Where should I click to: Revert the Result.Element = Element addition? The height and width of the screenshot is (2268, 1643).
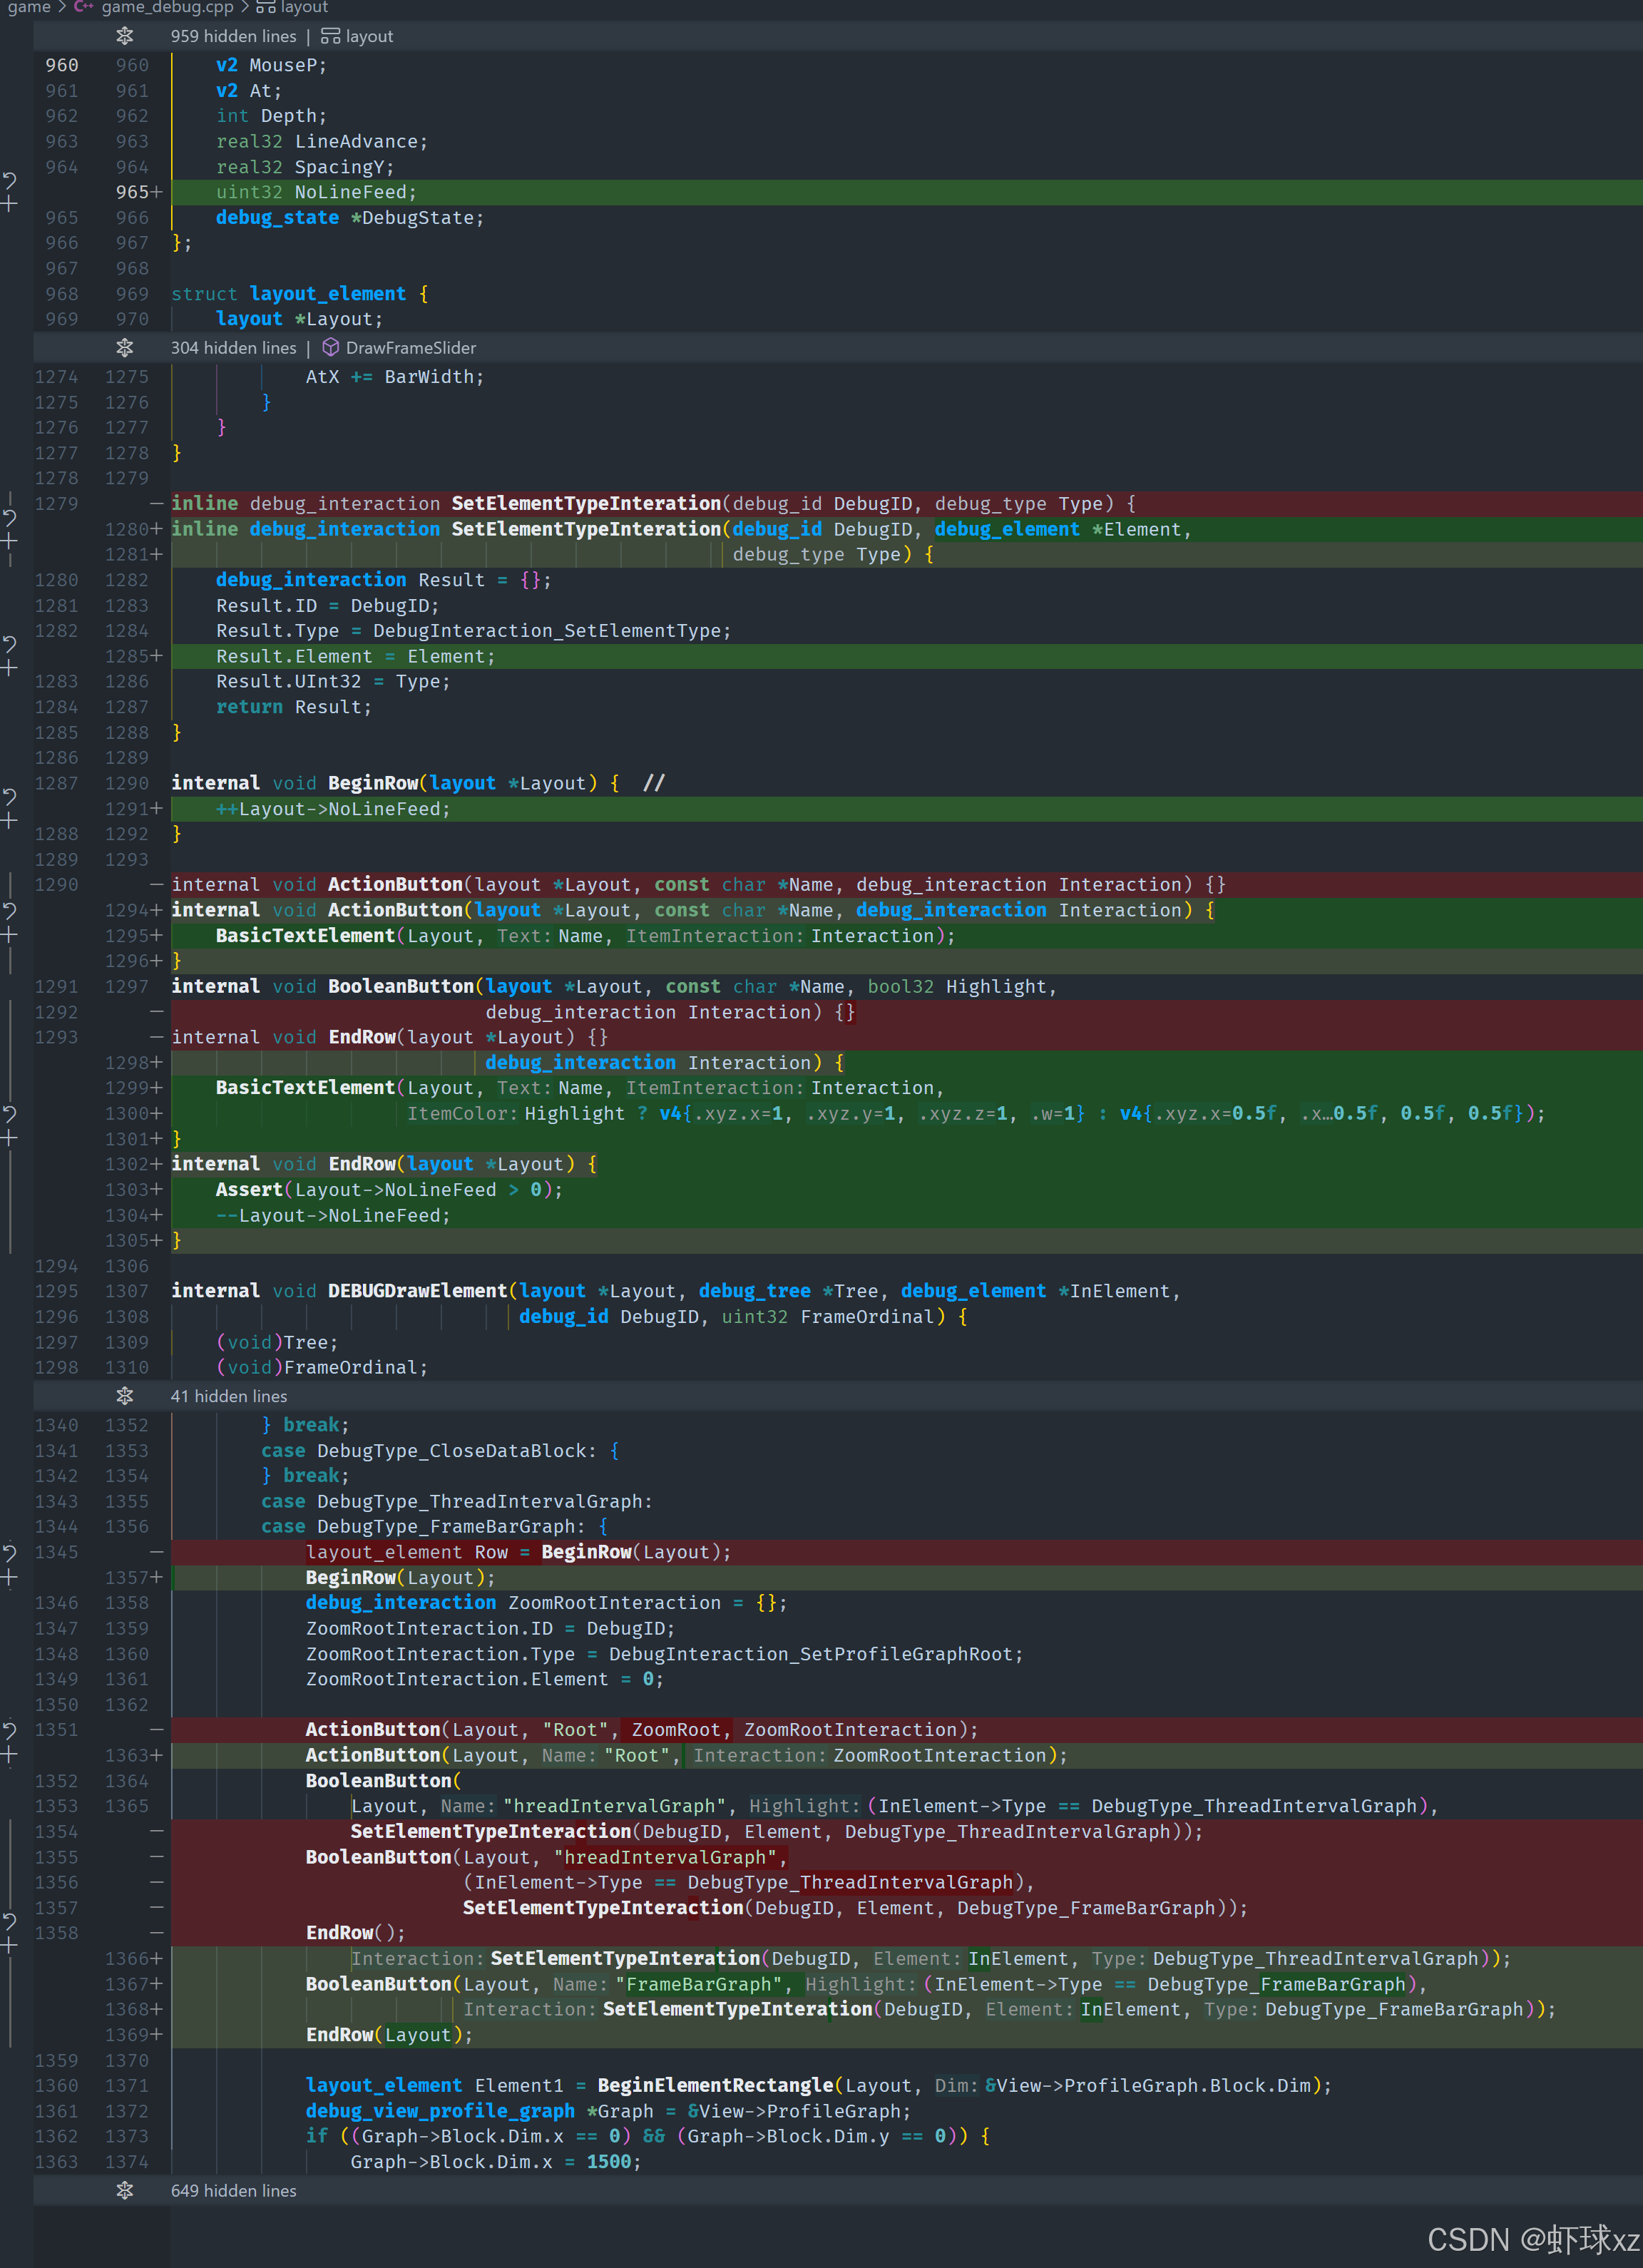click(10, 644)
